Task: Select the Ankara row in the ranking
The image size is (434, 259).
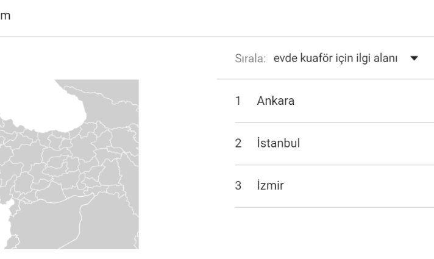Action: pos(335,101)
